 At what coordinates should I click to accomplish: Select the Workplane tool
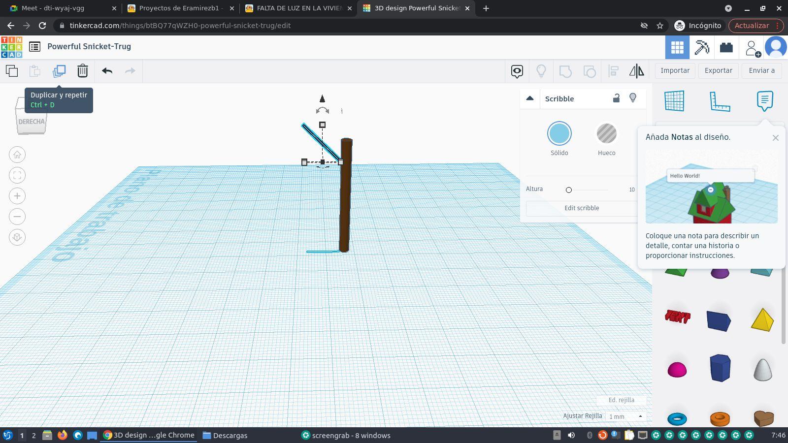[x=674, y=101]
